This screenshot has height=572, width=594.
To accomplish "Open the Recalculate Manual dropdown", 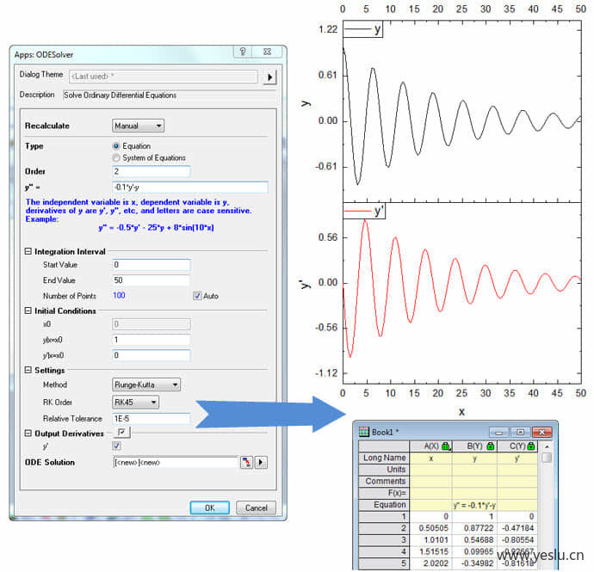I will click(138, 126).
